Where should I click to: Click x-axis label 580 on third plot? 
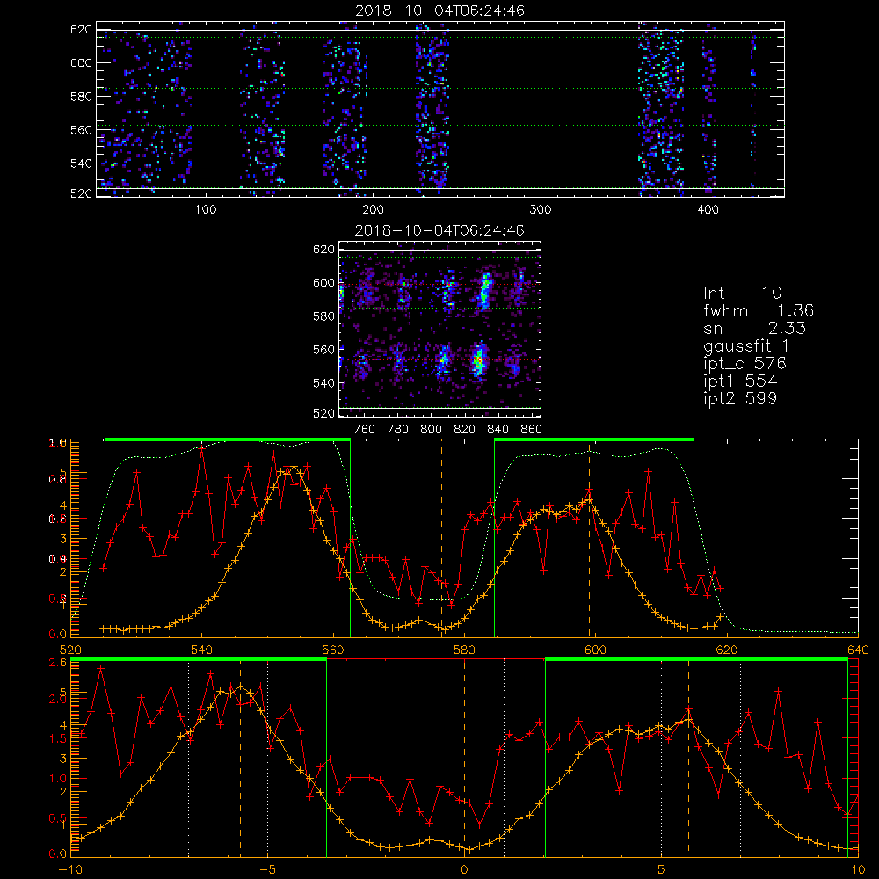[464, 650]
